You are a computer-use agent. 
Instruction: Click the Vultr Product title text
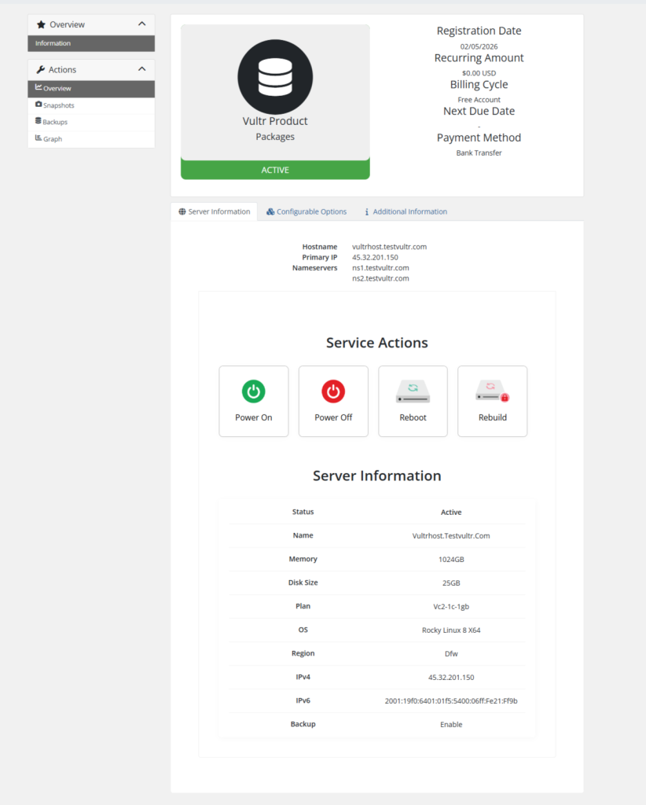[x=275, y=121]
